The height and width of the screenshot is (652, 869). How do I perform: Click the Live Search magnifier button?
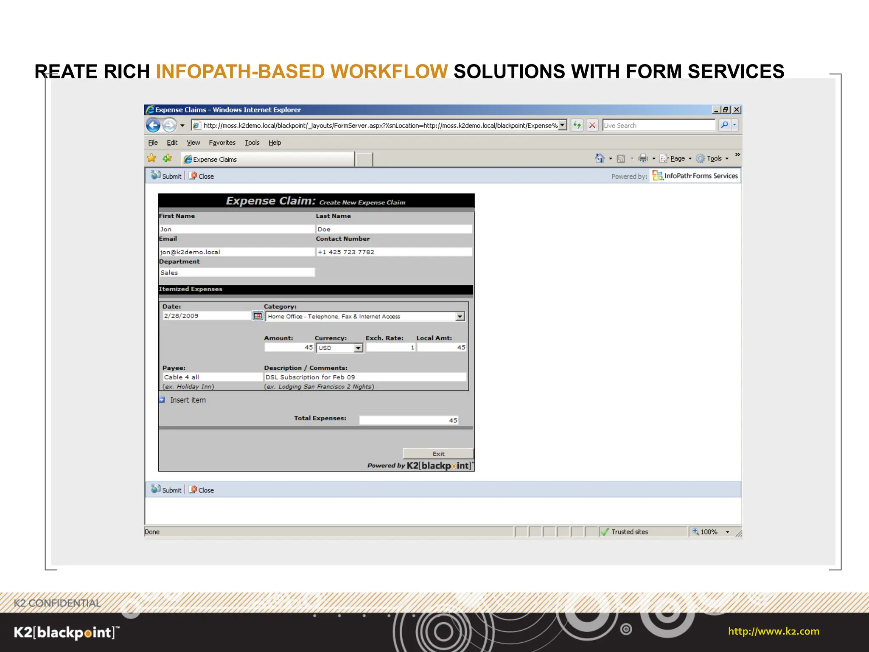tap(724, 125)
